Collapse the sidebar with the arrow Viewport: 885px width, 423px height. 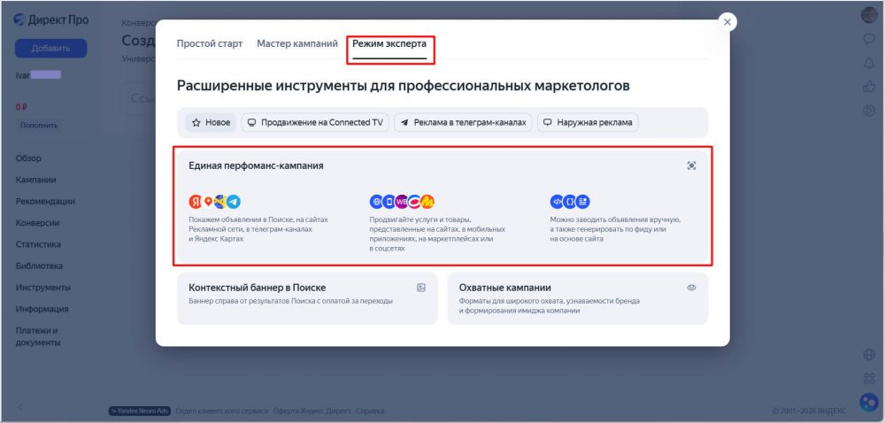click(x=20, y=407)
